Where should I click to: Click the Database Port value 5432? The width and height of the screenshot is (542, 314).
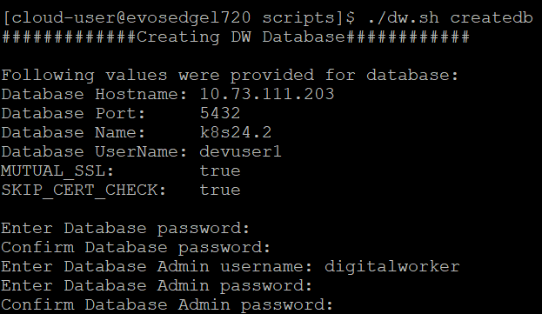point(220,113)
